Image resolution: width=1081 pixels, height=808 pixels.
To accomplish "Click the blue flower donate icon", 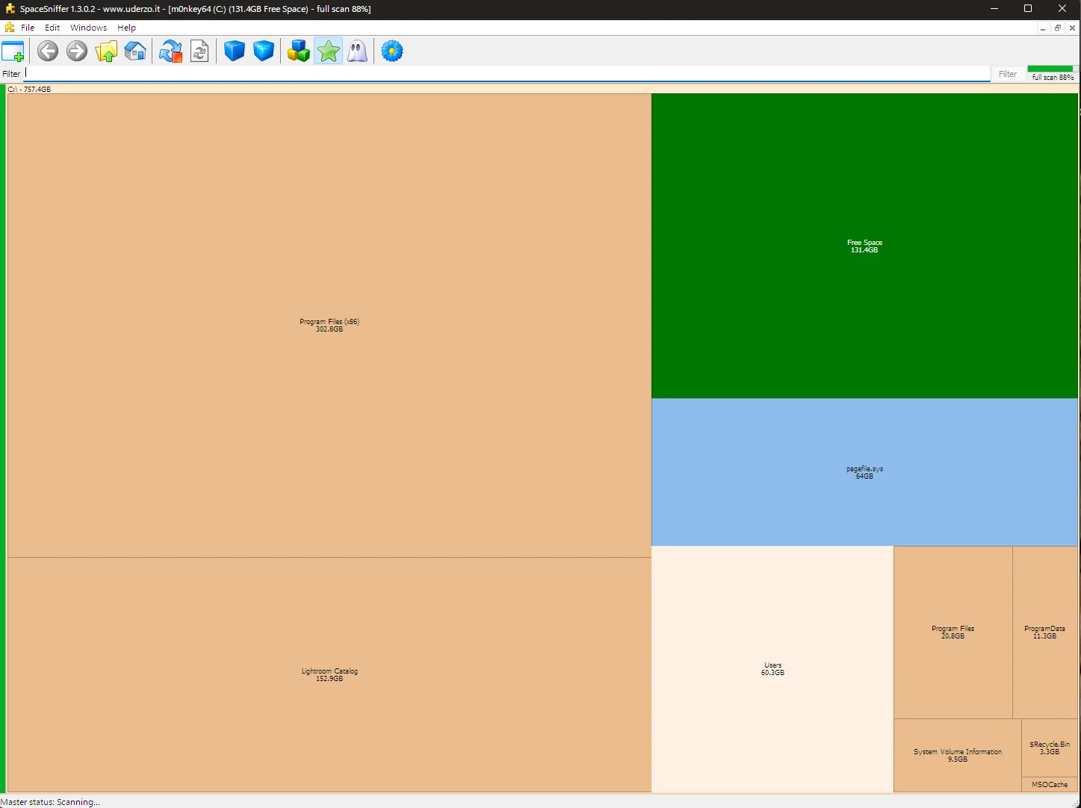I will (x=392, y=52).
